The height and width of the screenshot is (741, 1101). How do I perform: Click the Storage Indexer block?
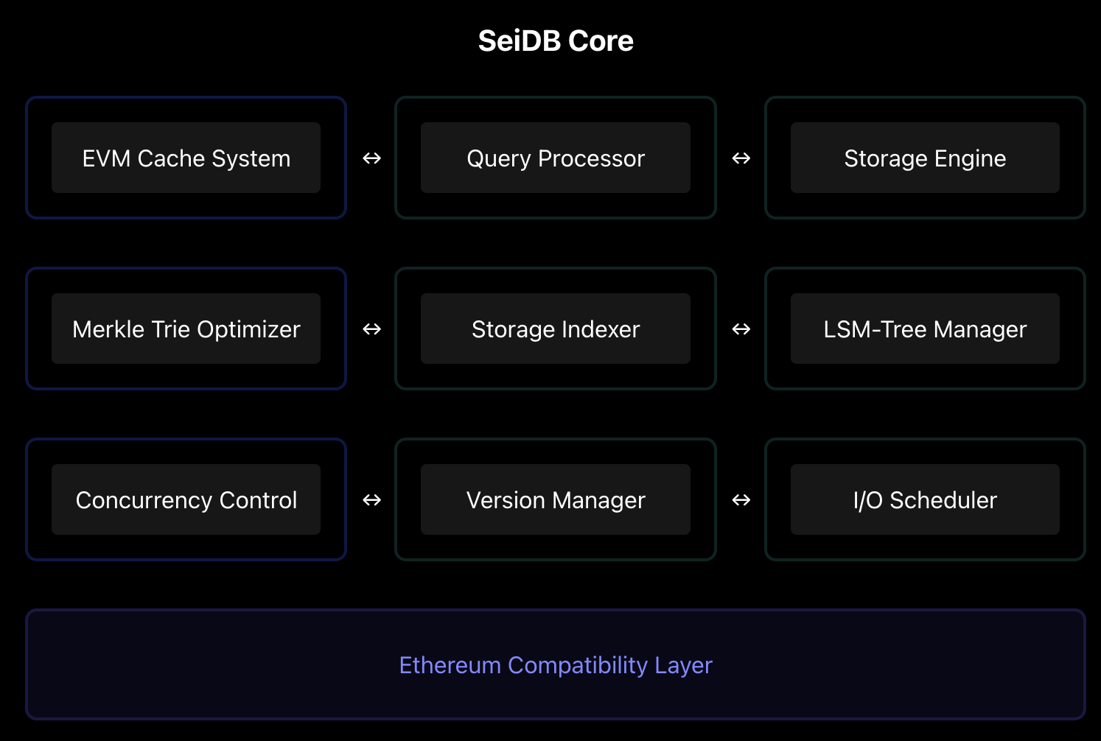[x=555, y=329]
